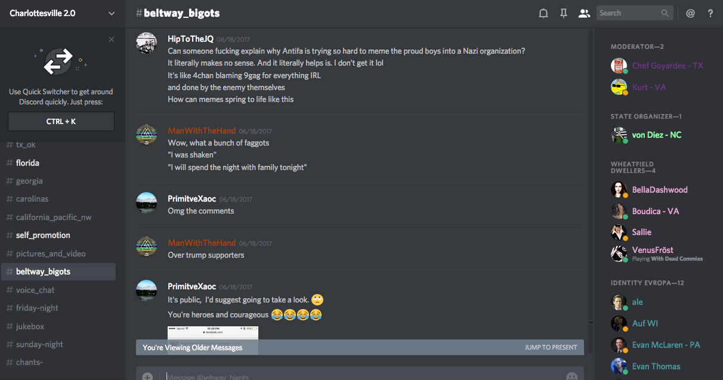Click the plus attachment icon in message box
This screenshot has height=380, width=723.
pyautogui.click(x=147, y=376)
